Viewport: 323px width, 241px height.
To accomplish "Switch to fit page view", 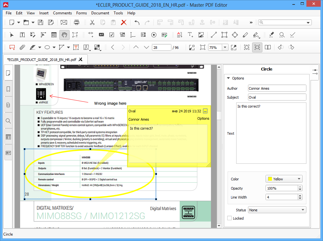I will coord(202,47).
